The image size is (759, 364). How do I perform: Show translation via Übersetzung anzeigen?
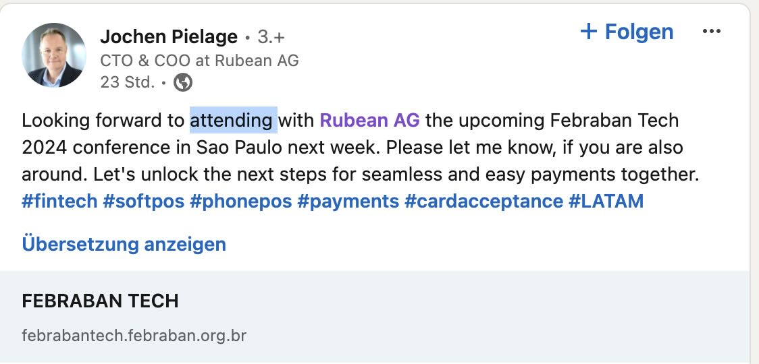tap(124, 244)
